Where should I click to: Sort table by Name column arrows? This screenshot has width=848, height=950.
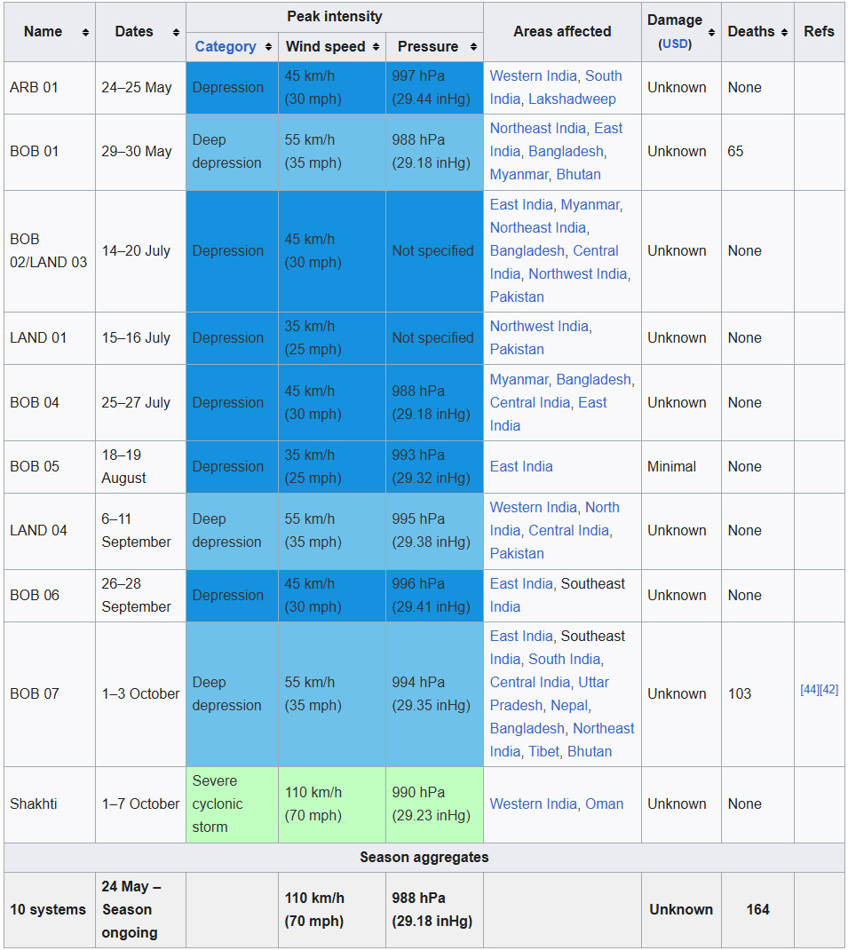(85, 32)
